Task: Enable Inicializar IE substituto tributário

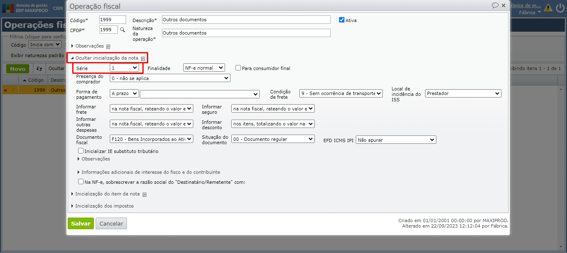Action: 81,151
